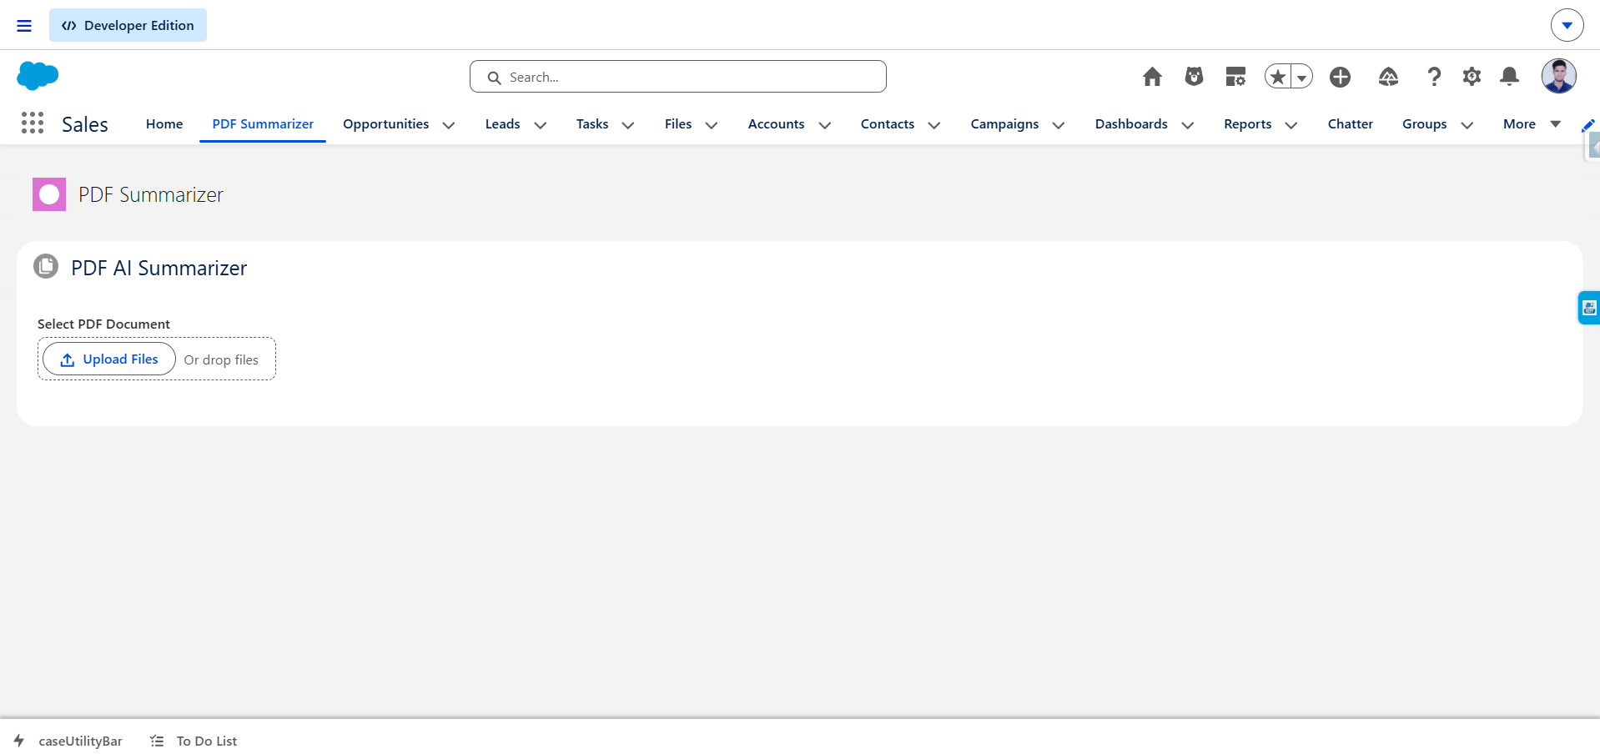The image size is (1600, 754).
Task: Expand the Dashboards tab chevron
Action: [x=1188, y=125]
